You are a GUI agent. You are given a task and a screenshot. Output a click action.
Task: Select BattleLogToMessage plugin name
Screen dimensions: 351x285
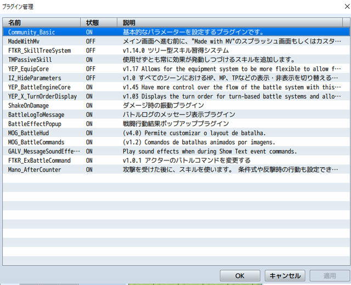click(36, 115)
